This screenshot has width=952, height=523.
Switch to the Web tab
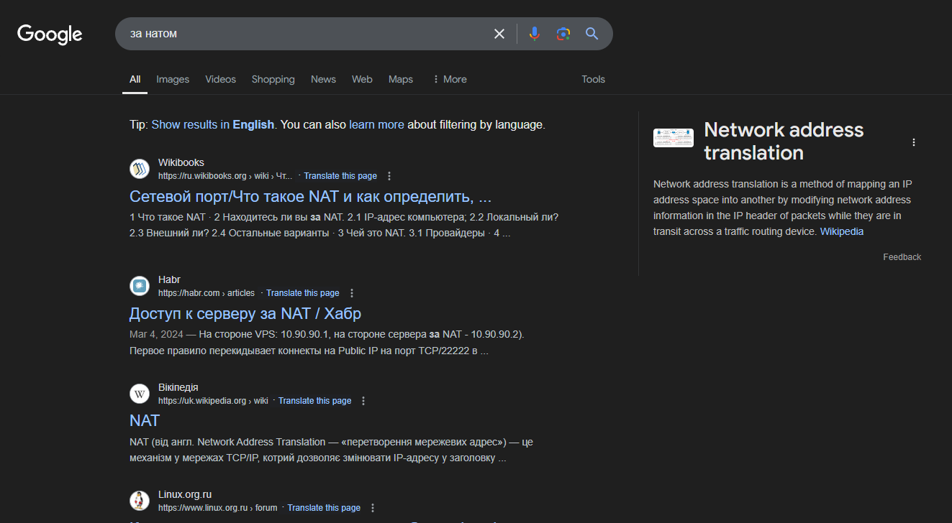pyautogui.click(x=362, y=79)
